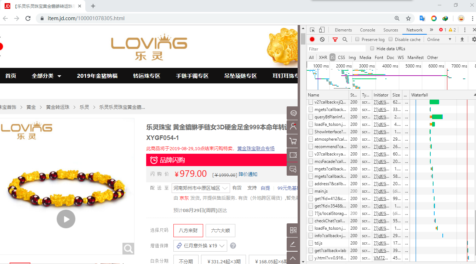Open the Chrome three-dot main menu

point(472,18)
